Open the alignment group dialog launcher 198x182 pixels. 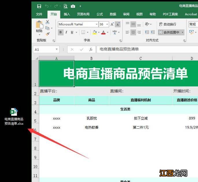(x=184, y=41)
